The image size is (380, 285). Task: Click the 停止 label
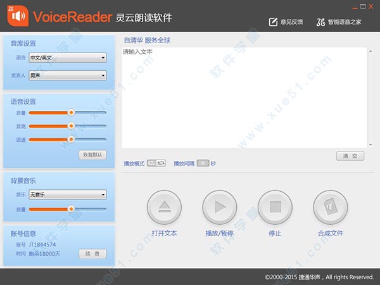(x=275, y=233)
